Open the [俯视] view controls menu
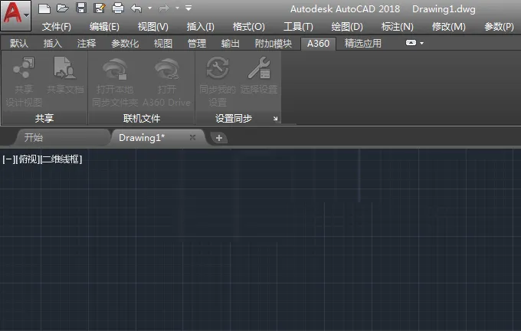 pos(28,159)
